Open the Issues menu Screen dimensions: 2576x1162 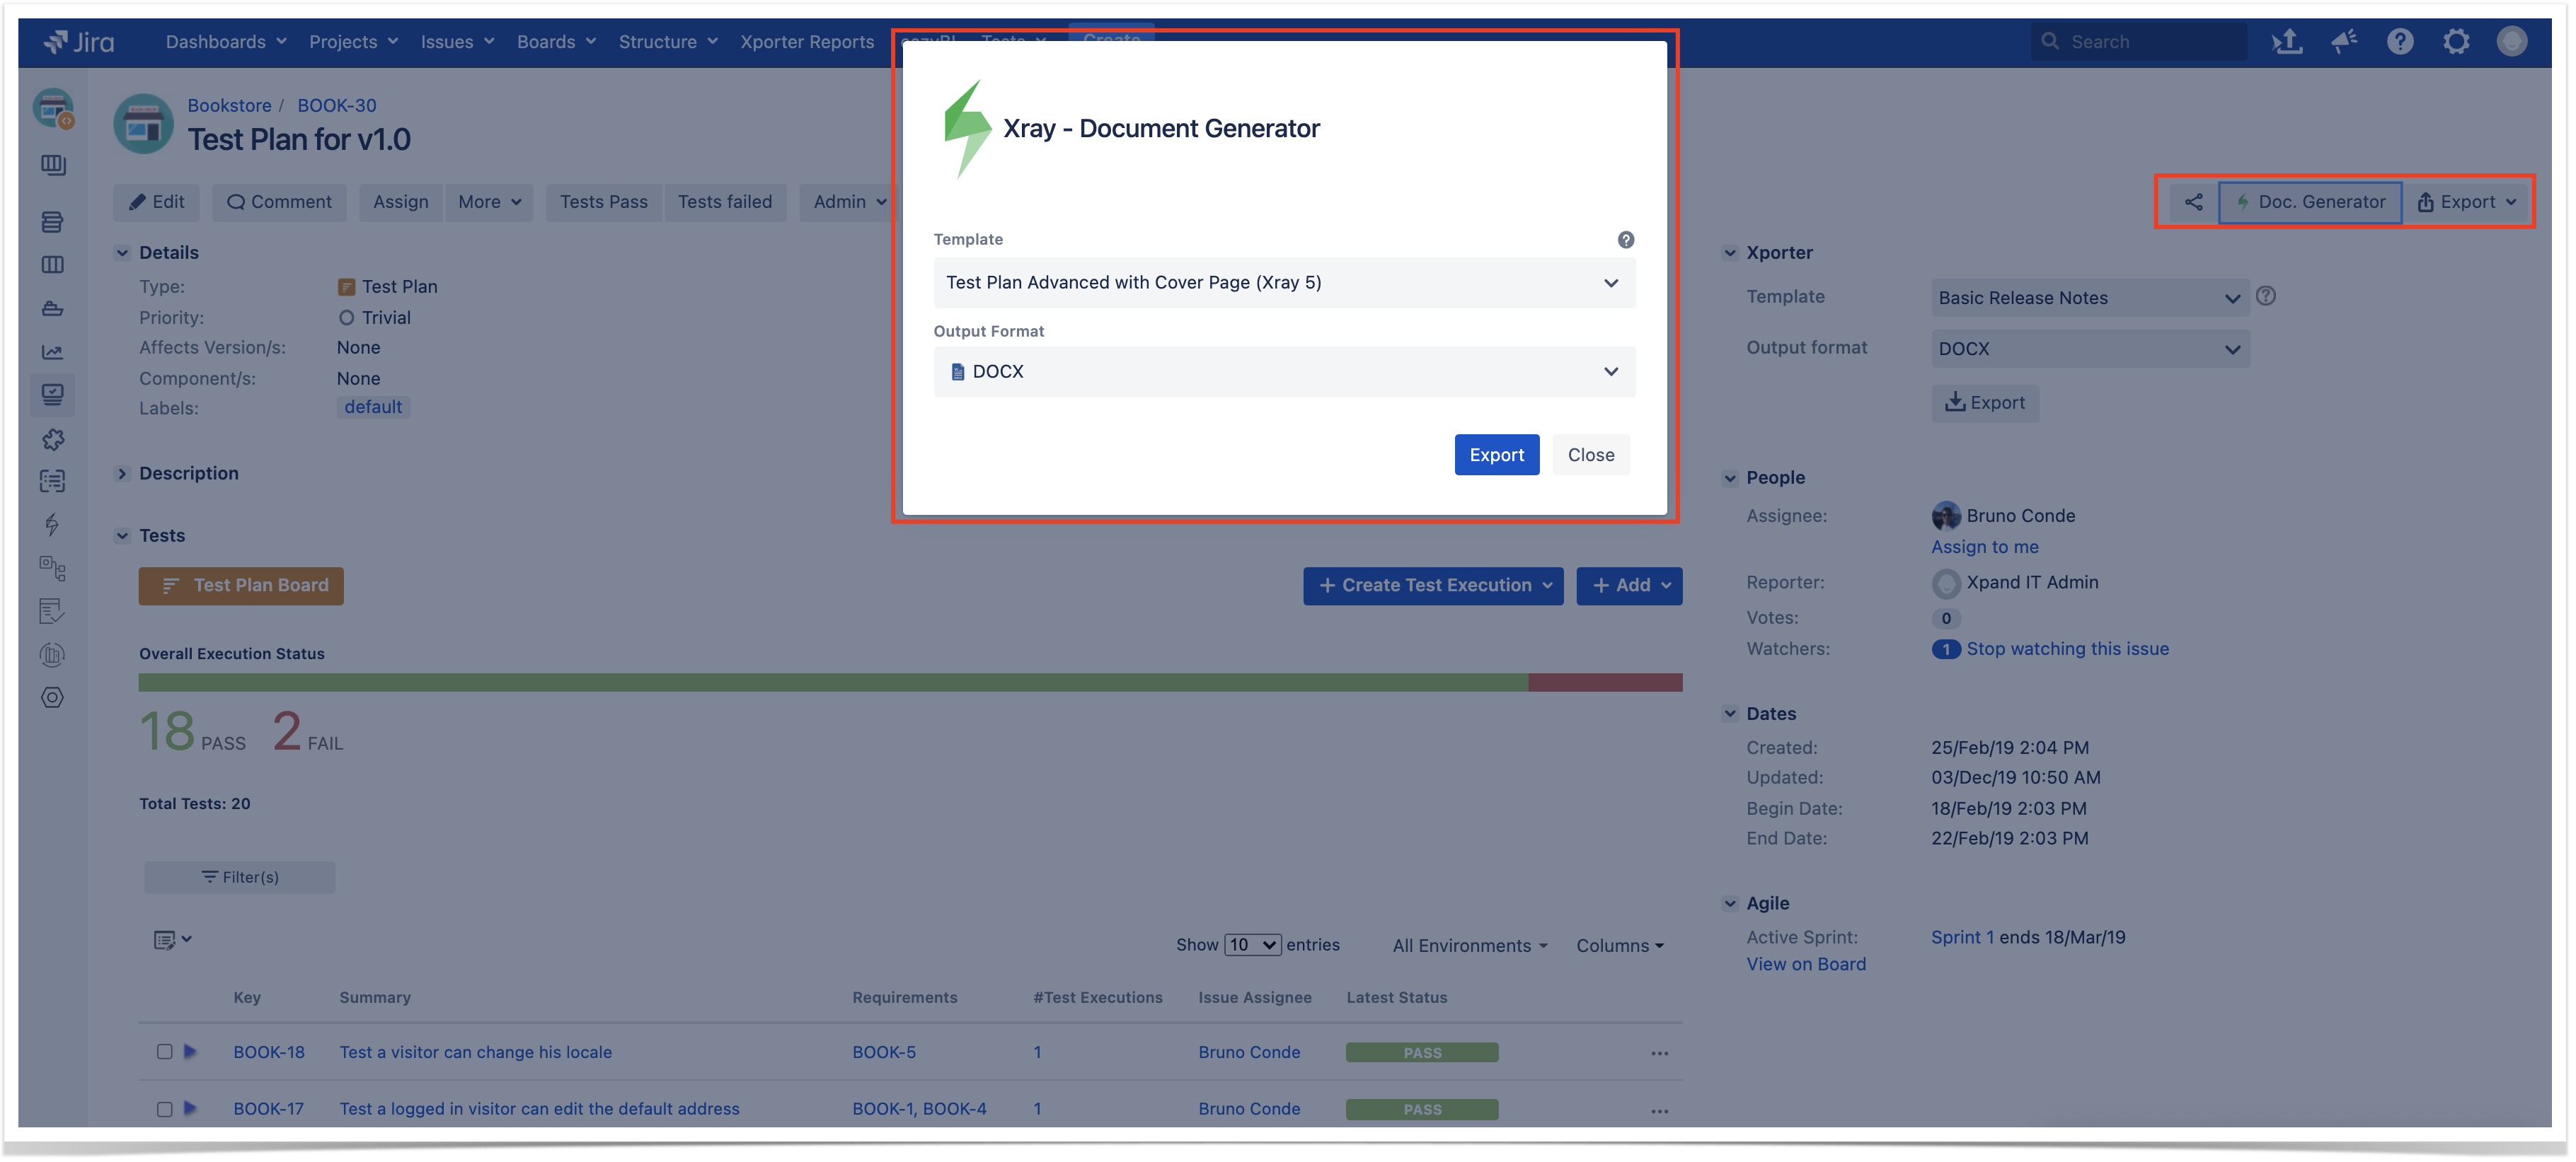(457, 41)
